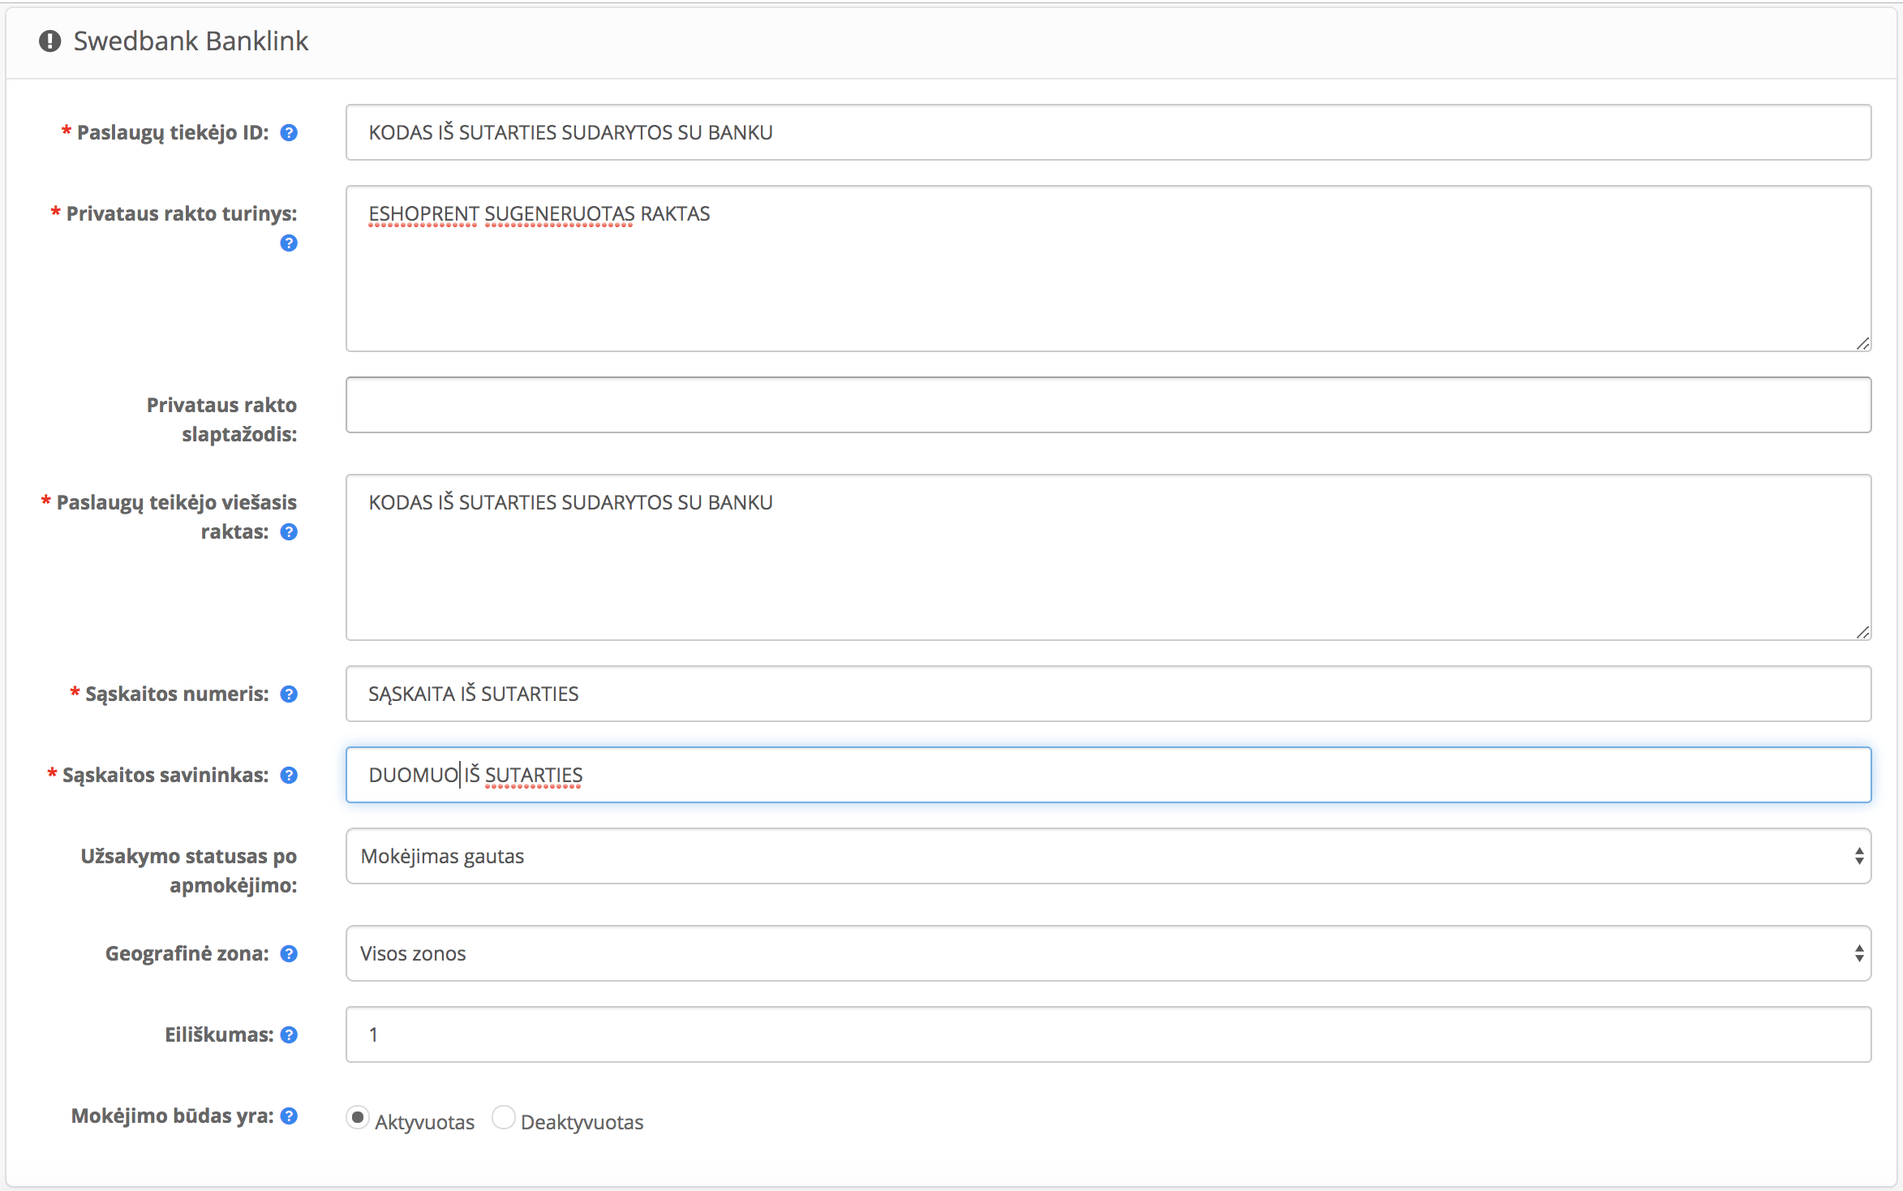Focus the Sąskaitos numeris input field
This screenshot has width=1903, height=1191.
[1108, 694]
